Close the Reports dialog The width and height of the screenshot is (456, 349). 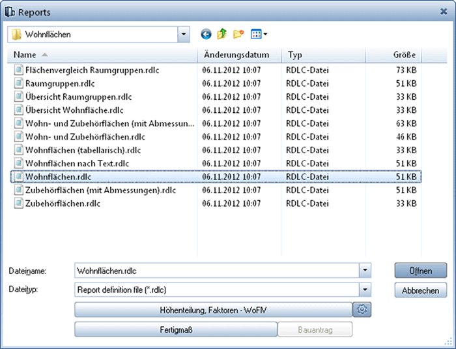pyautogui.click(x=444, y=11)
